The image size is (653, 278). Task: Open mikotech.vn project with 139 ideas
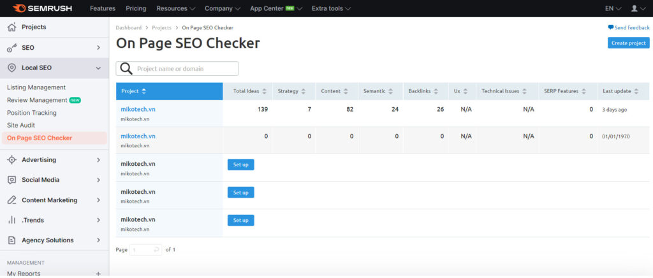click(138, 110)
